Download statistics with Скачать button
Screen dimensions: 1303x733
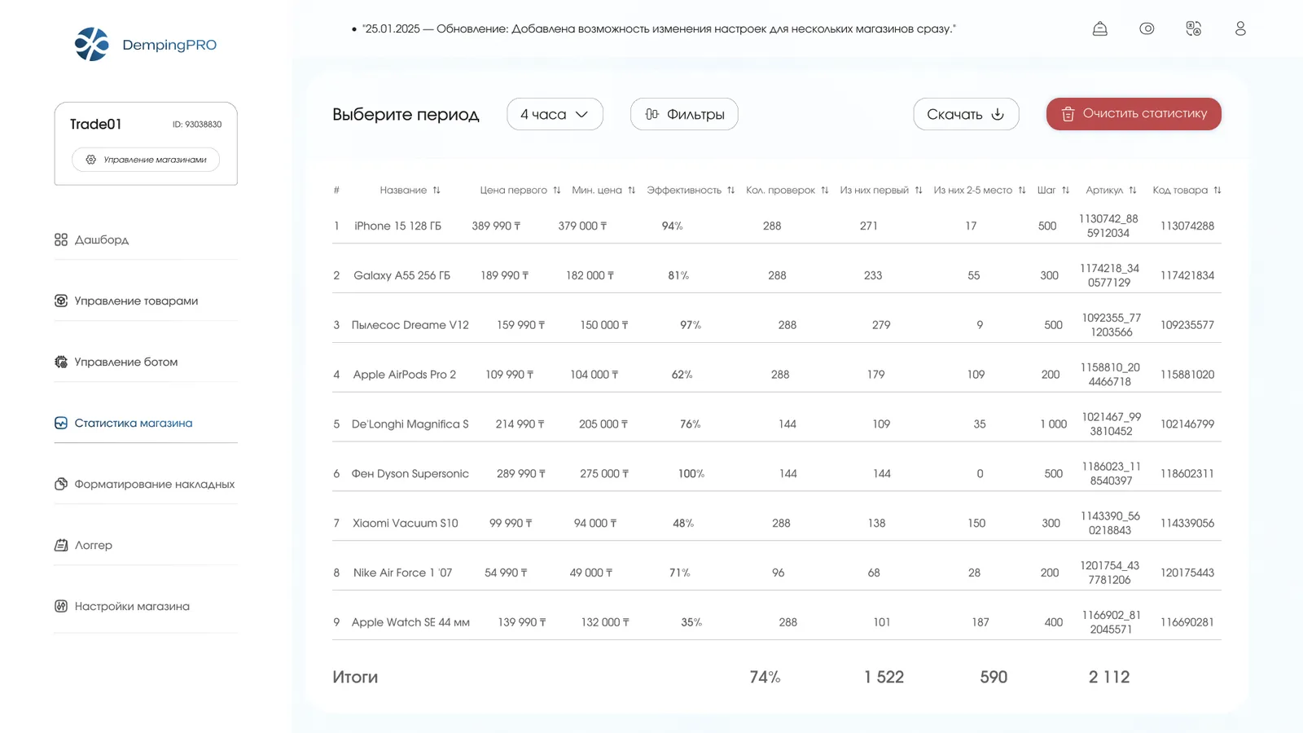click(966, 114)
